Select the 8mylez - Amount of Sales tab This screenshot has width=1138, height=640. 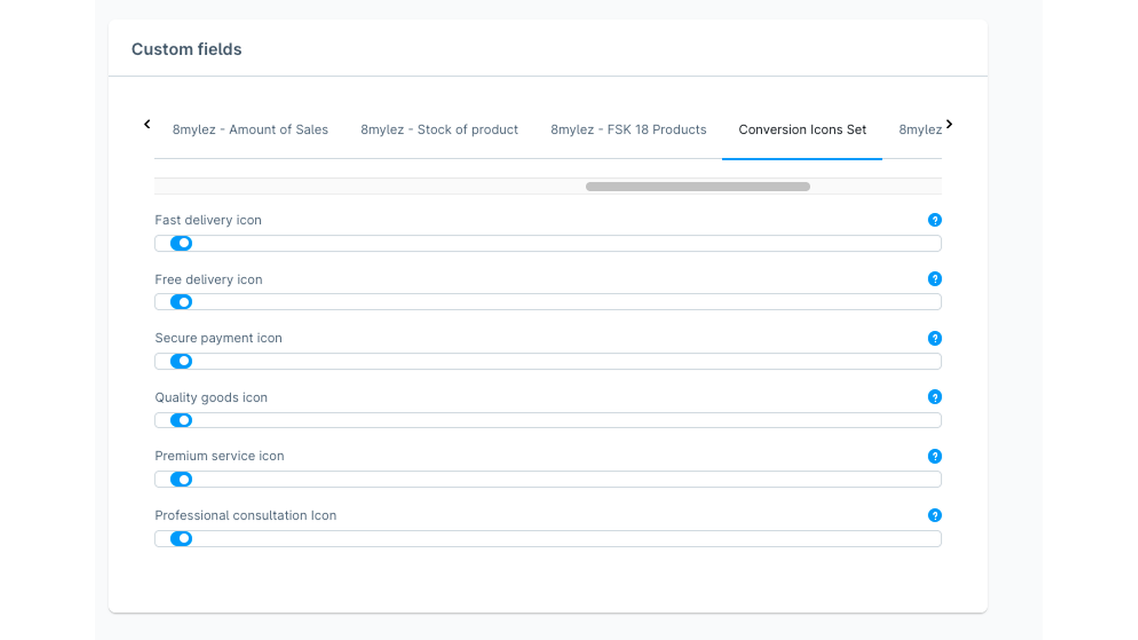coord(250,129)
